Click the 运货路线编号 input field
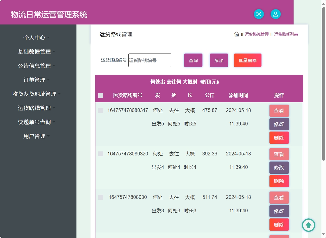Viewport: 326px width, 238px height. (150, 60)
